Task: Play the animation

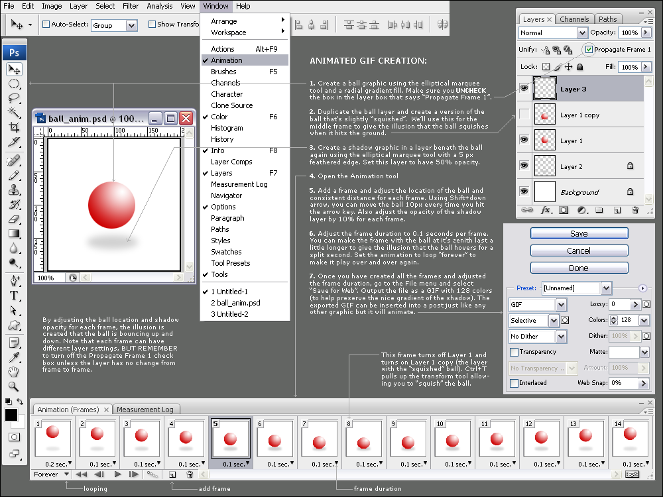Action: tap(118, 474)
